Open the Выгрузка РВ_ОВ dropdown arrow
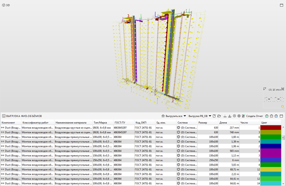The image size is (286, 186). 210,116
